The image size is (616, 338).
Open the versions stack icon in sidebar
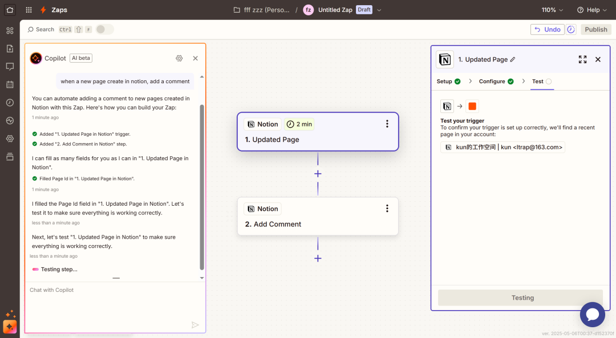click(10, 157)
